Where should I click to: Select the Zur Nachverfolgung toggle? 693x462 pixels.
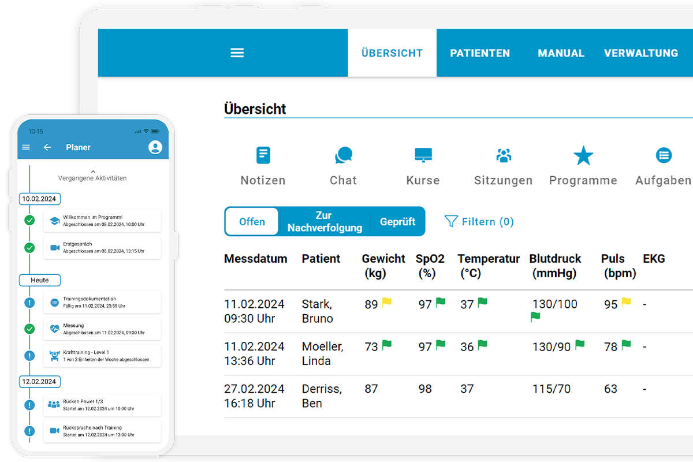pos(324,222)
